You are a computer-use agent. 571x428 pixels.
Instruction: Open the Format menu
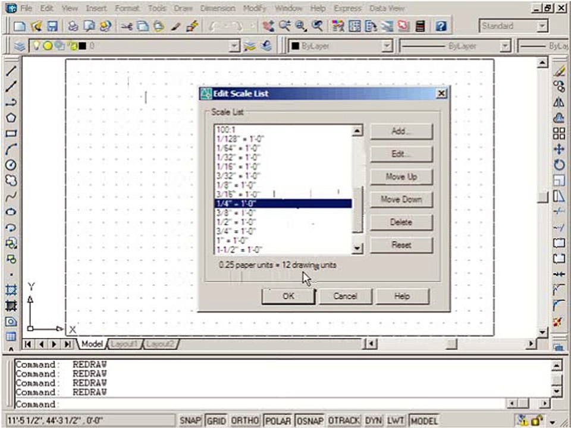[127, 8]
